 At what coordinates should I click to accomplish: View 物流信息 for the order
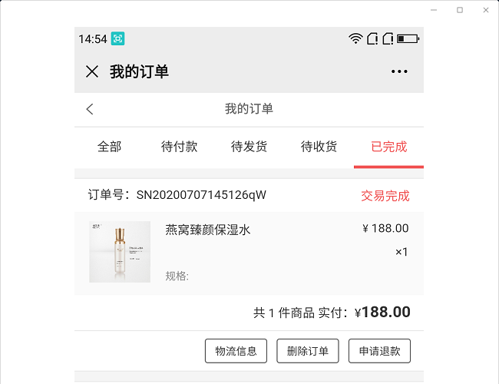pyautogui.click(x=236, y=351)
